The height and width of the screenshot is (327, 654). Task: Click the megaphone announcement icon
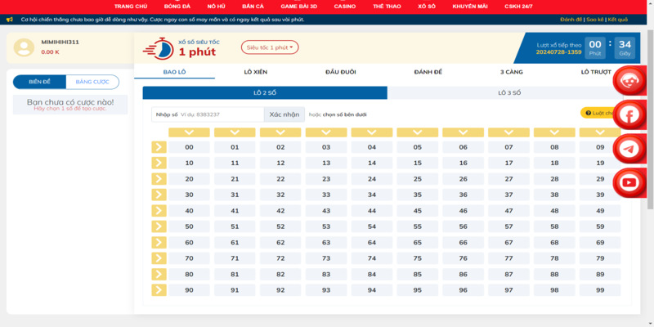[10, 19]
